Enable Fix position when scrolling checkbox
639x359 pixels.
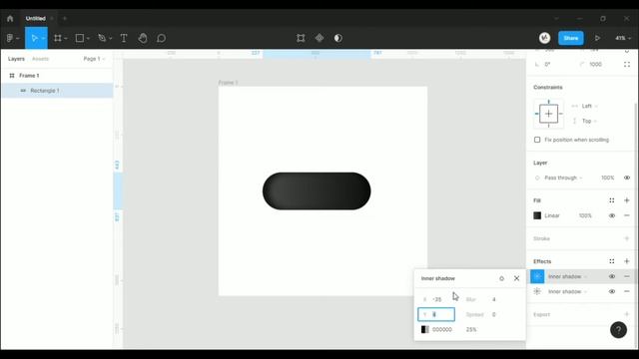point(537,140)
